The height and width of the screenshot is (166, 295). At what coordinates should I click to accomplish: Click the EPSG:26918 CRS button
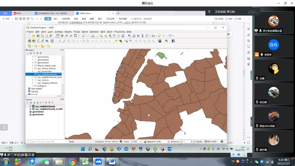click(211, 142)
